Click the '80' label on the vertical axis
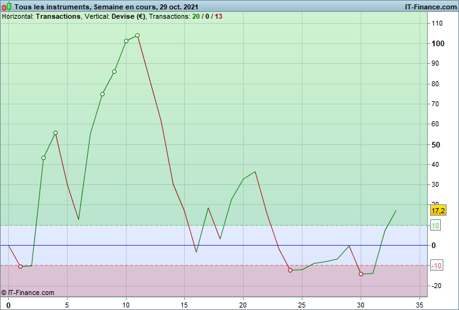Screen dimensions: 459x310 [x=435, y=84]
